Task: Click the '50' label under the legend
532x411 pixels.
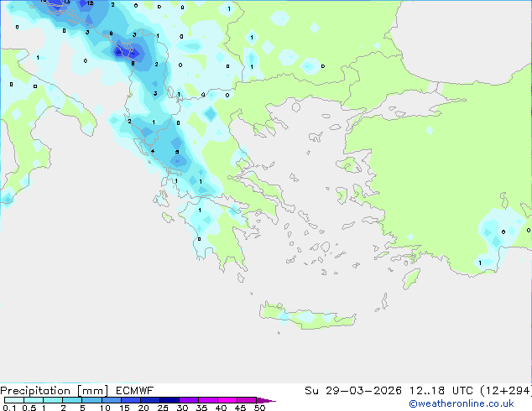Action: click(259, 408)
